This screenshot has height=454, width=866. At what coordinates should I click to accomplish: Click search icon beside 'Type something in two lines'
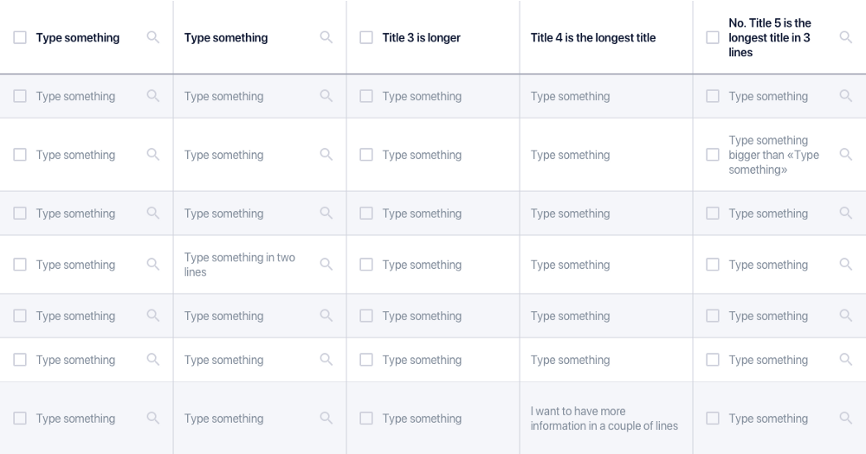pos(326,265)
